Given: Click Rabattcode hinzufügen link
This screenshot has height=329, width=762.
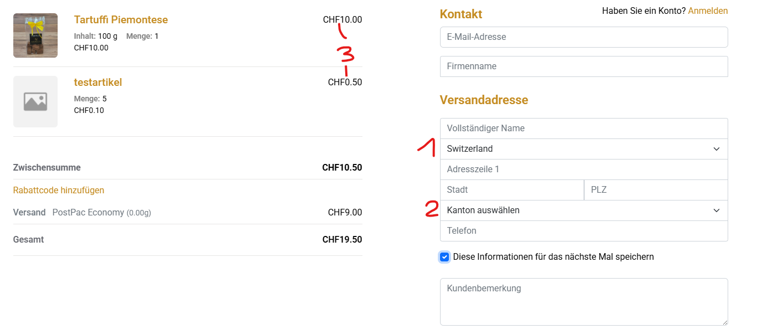Looking at the screenshot, I should click(59, 191).
